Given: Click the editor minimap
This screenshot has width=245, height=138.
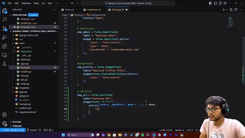Looking at the screenshot, I should [x=231, y=22].
